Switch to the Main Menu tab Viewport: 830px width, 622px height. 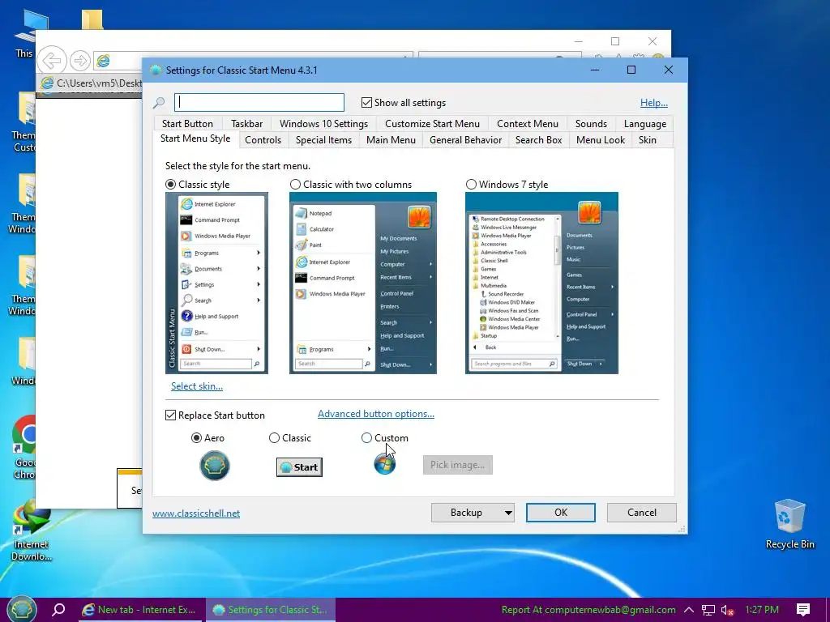tap(391, 140)
